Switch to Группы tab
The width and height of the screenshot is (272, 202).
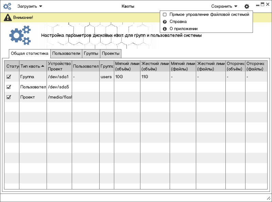point(91,54)
